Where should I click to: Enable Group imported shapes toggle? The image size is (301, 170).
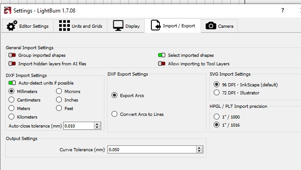[12, 55]
